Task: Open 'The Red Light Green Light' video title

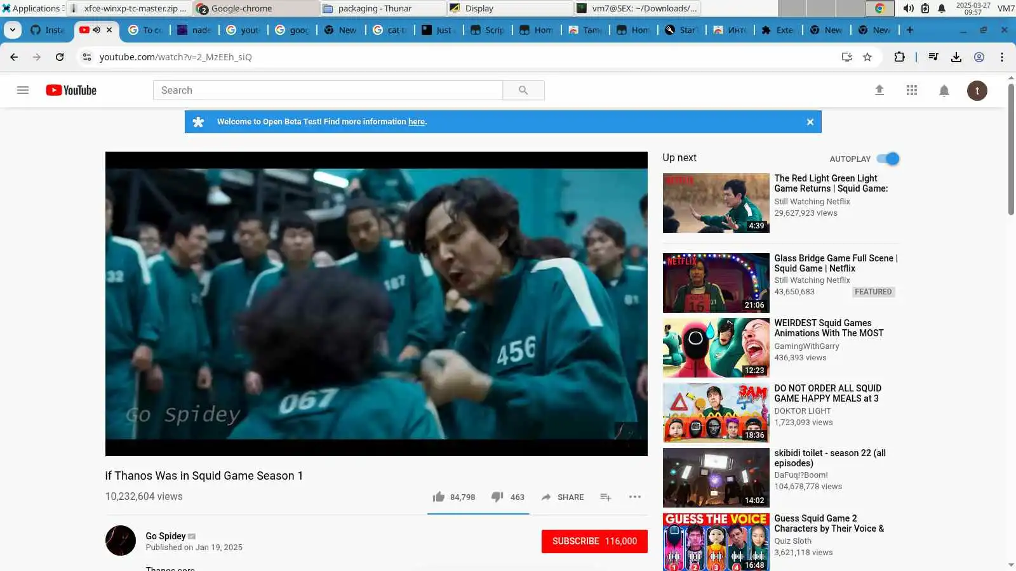Action: (831, 183)
